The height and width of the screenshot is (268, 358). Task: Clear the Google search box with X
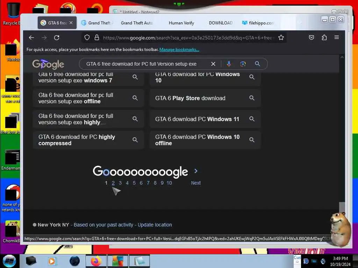pos(213,64)
